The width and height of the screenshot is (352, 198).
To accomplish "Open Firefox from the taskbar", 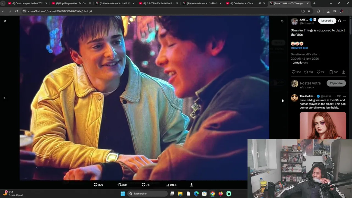I will click(x=221, y=194).
